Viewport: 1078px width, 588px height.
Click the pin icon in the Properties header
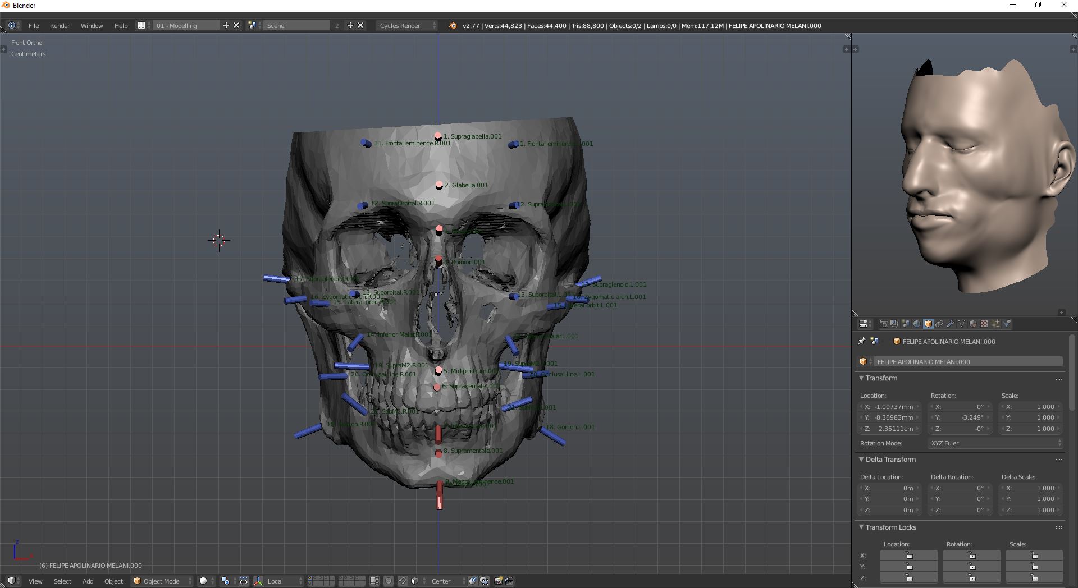click(862, 341)
